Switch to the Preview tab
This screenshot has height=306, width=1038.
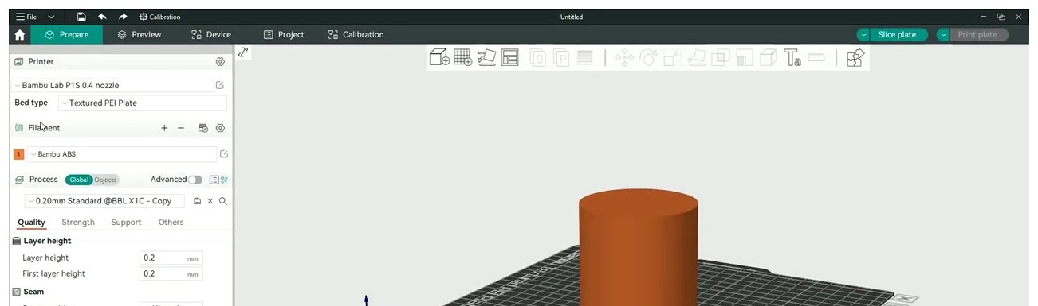click(x=140, y=35)
